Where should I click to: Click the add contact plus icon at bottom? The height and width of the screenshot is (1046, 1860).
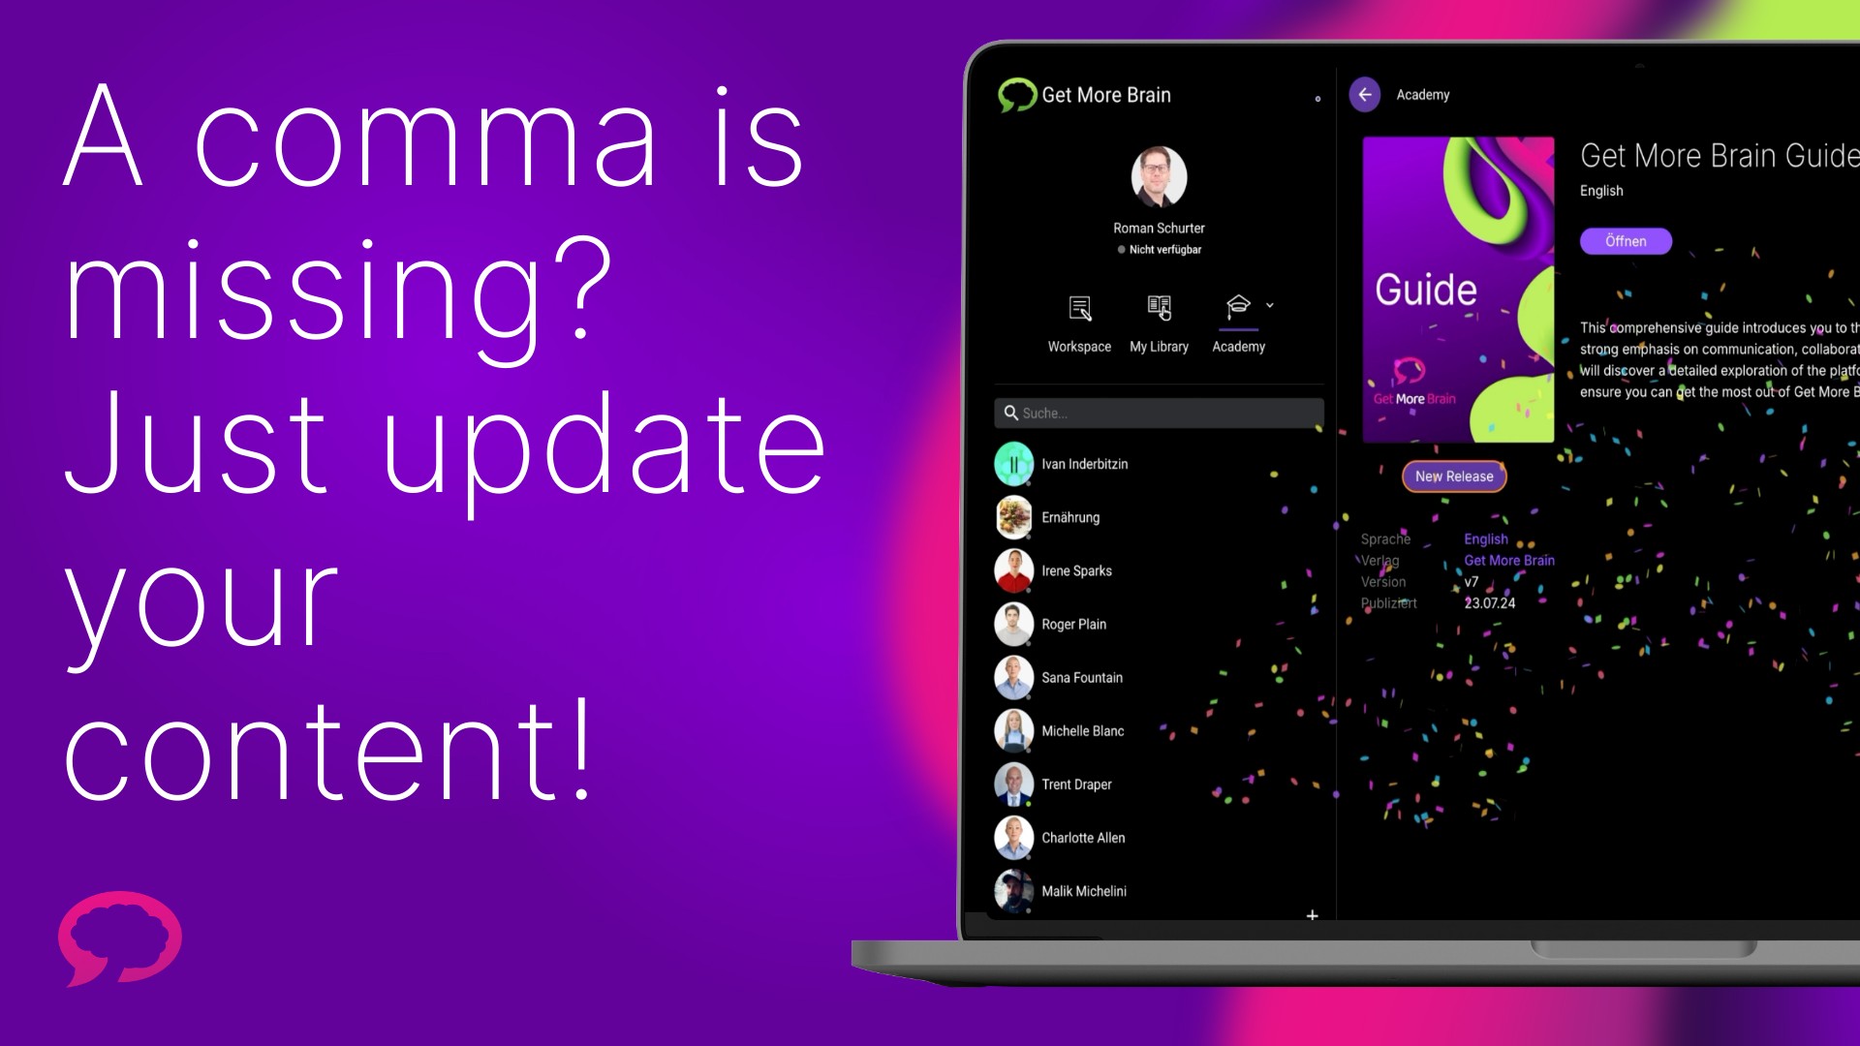click(1312, 915)
